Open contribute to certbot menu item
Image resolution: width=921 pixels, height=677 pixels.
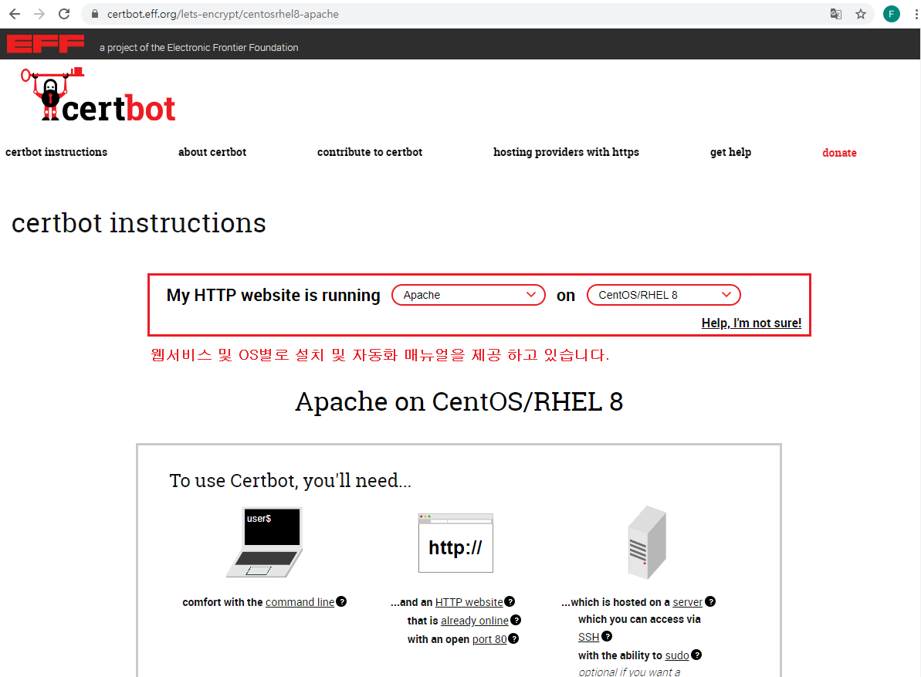[370, 152]
